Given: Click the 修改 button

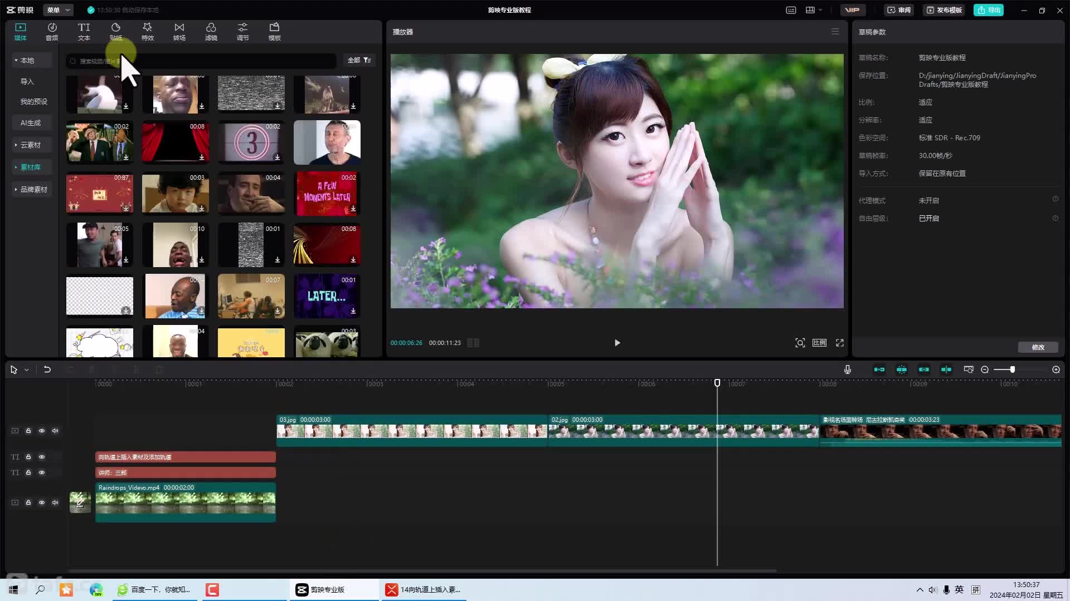Looking at the screenshot, I should [x=1038, y=347].
